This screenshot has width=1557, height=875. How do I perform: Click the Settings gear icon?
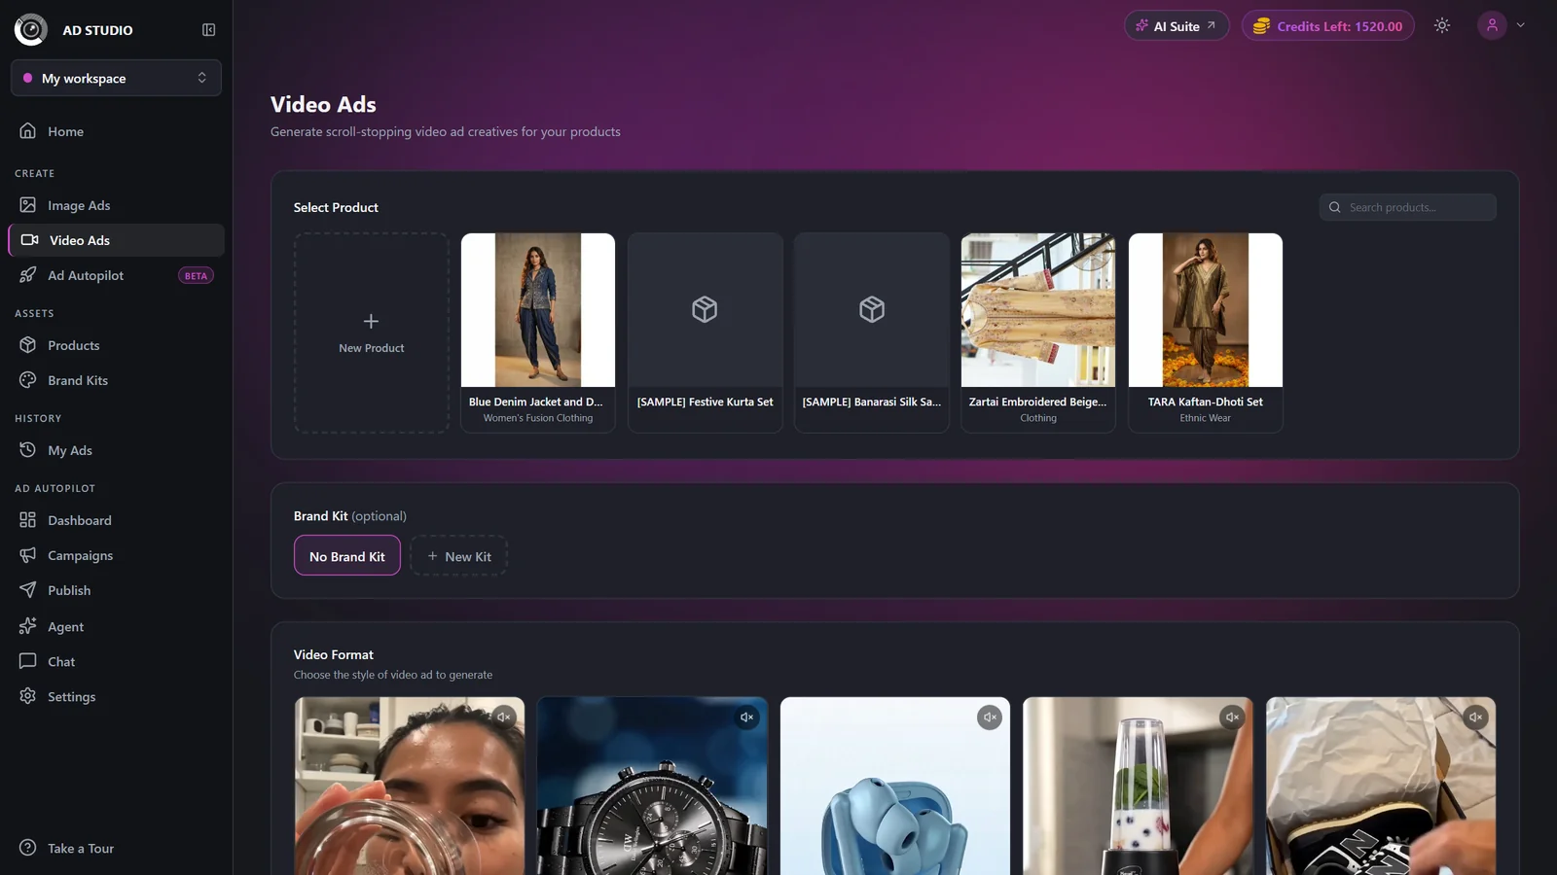28,696
